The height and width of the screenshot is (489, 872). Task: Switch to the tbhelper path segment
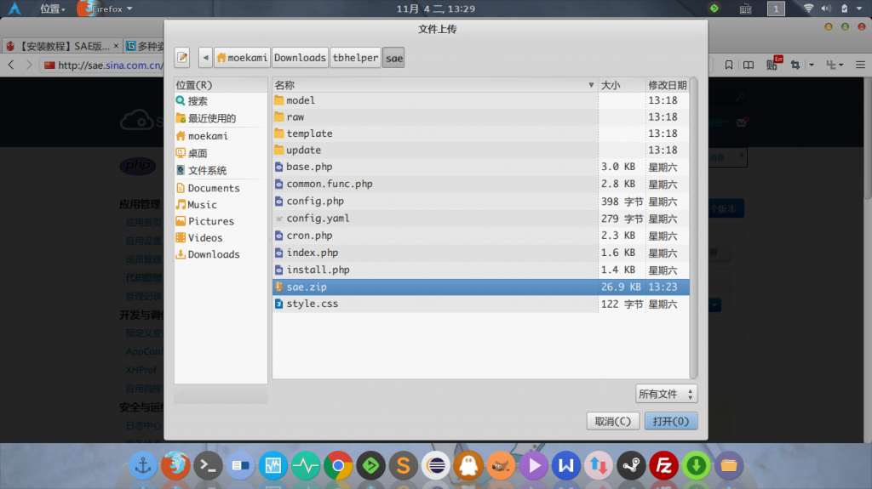point(355,57)
